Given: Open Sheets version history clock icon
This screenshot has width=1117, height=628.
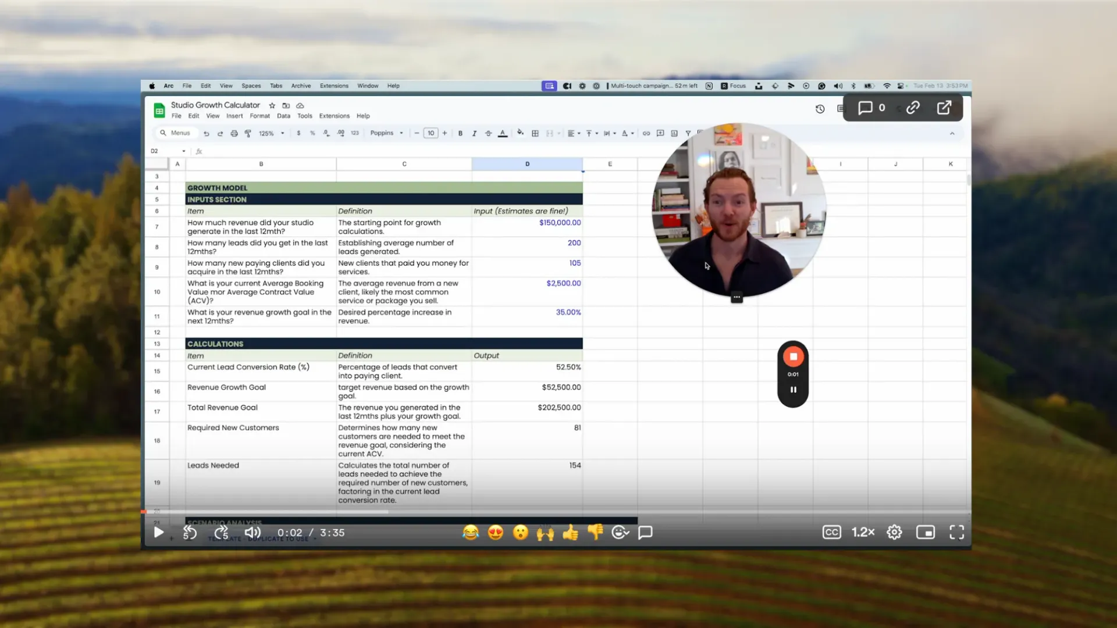Looking at the screenshot, I should (820, 109).
